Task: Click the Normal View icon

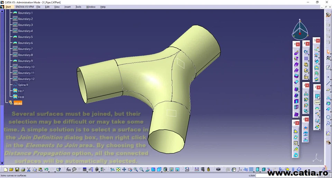Action: pyautogui.click(x=147, y=169)
